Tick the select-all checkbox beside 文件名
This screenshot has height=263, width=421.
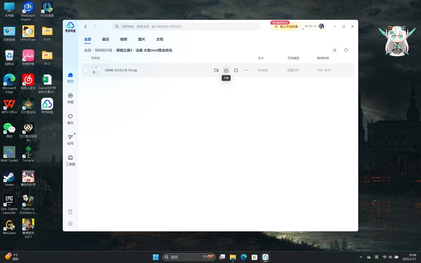click(86, 58)
